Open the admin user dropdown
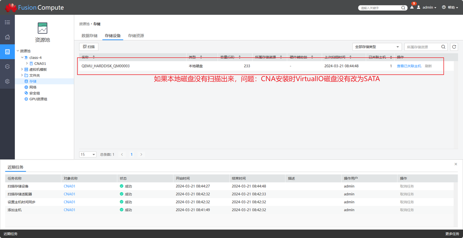 pyautogui.click(x=427, y=8)
